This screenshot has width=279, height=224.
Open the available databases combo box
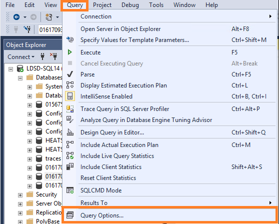point(50,29)
